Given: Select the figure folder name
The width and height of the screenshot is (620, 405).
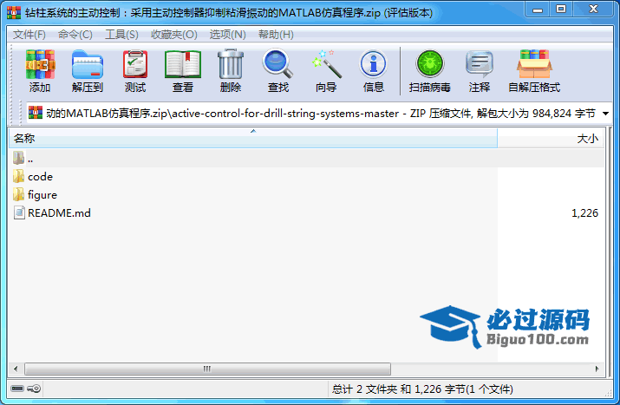Looking at the screenshot, I should tap(42, 195).
